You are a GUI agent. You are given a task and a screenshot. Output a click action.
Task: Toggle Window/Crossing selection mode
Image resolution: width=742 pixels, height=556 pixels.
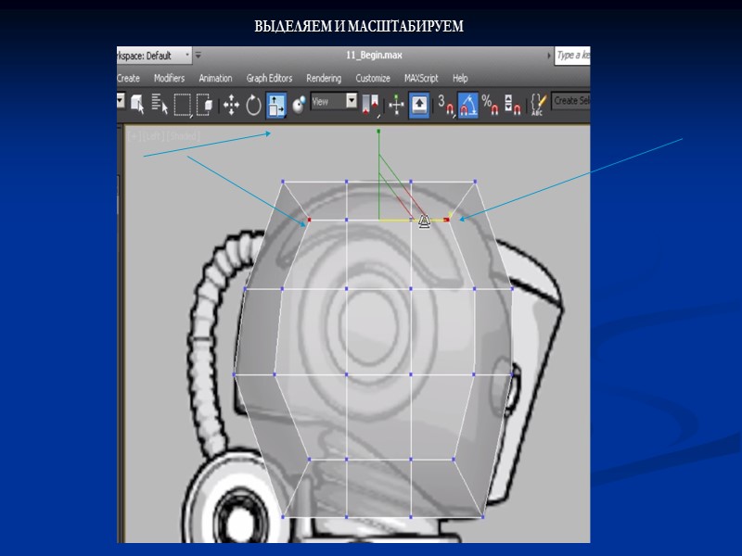[x=204, y=105]
